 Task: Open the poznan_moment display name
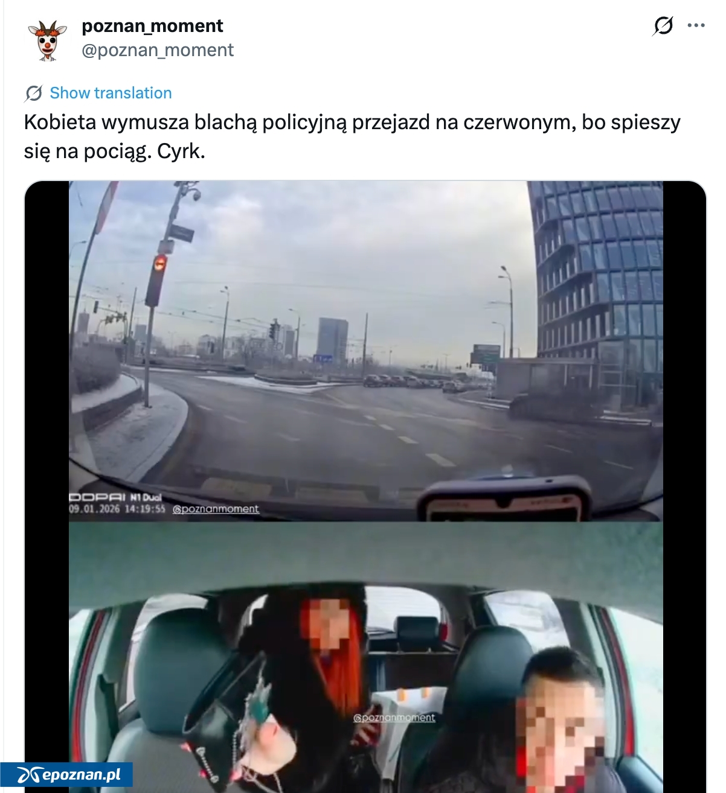(x=152, y=26)
